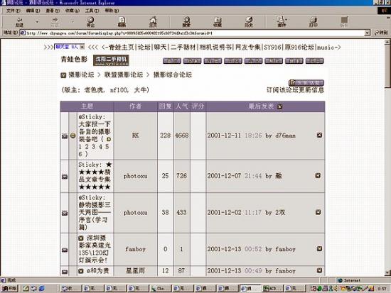This screenshot has width=391, height=293.
Task: Sort by the 回复 column header
Action: (166, 106)
